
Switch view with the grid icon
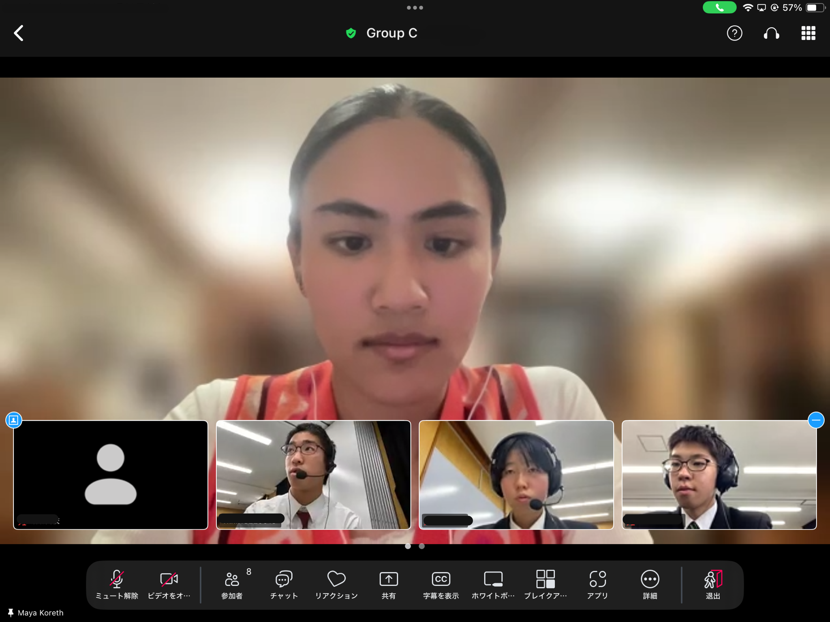coord(808,33)
